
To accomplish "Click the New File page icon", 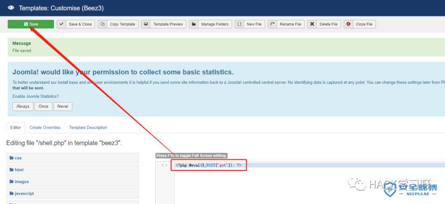I will pyautogui.click(x=239, y=24).
